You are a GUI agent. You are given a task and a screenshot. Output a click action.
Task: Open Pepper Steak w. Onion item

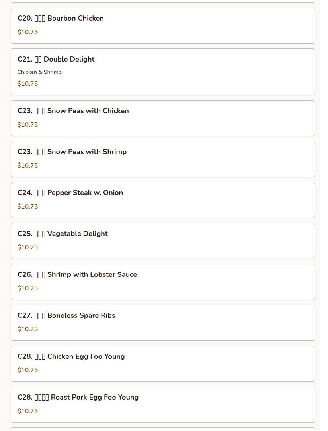pyautogui.click(x=163, y=200)
